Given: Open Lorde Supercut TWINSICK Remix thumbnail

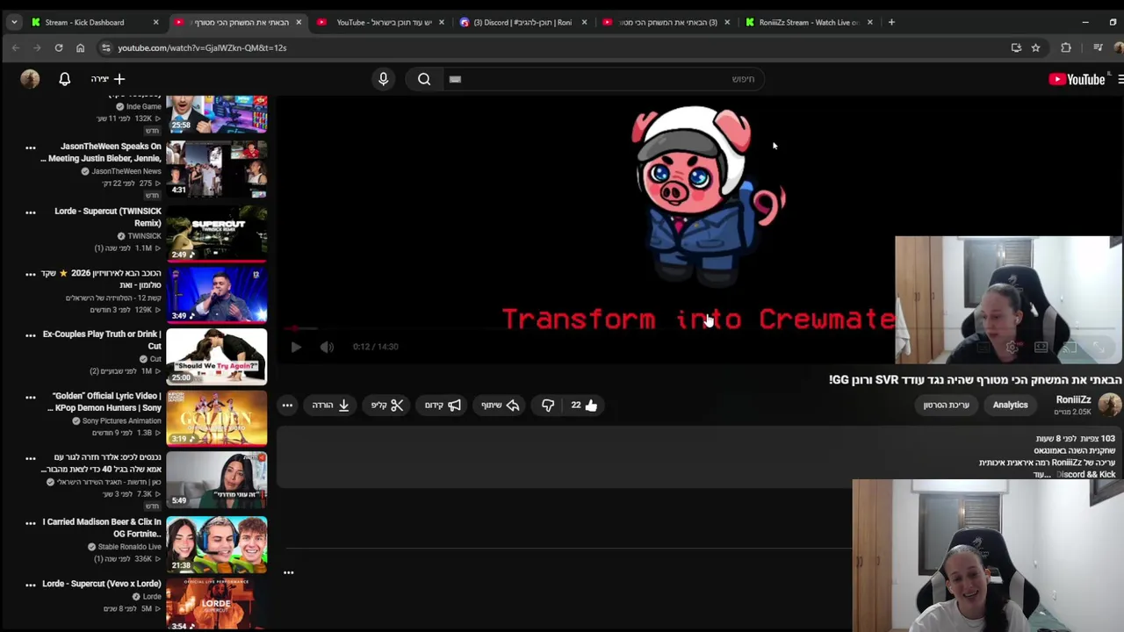Looking at the screenshot, I should pyautogui.click(x=216, y=234).
